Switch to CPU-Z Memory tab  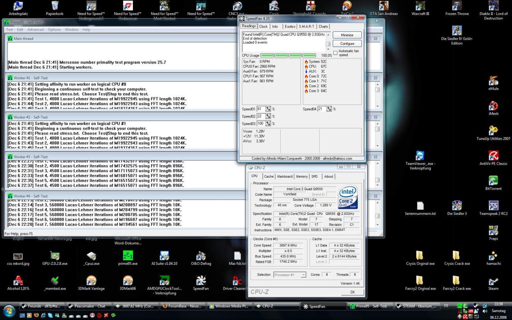point(302,177)
